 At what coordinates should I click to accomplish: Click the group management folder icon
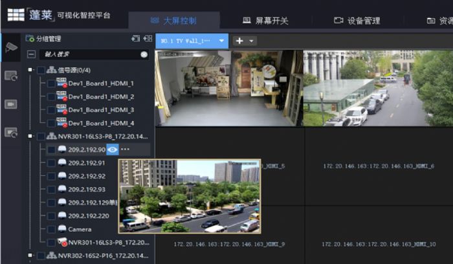pyautogui.click(x=30, y=39)
